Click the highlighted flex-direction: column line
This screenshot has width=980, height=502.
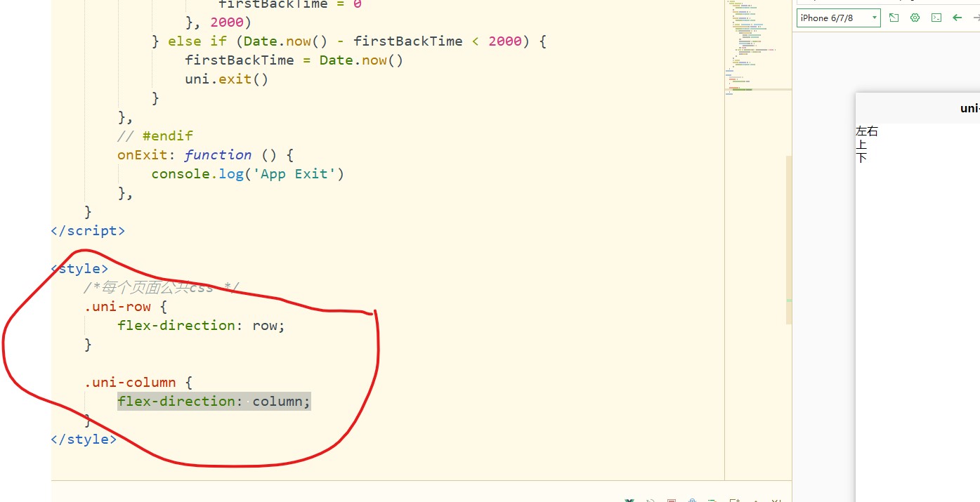(x=214, y=402)
